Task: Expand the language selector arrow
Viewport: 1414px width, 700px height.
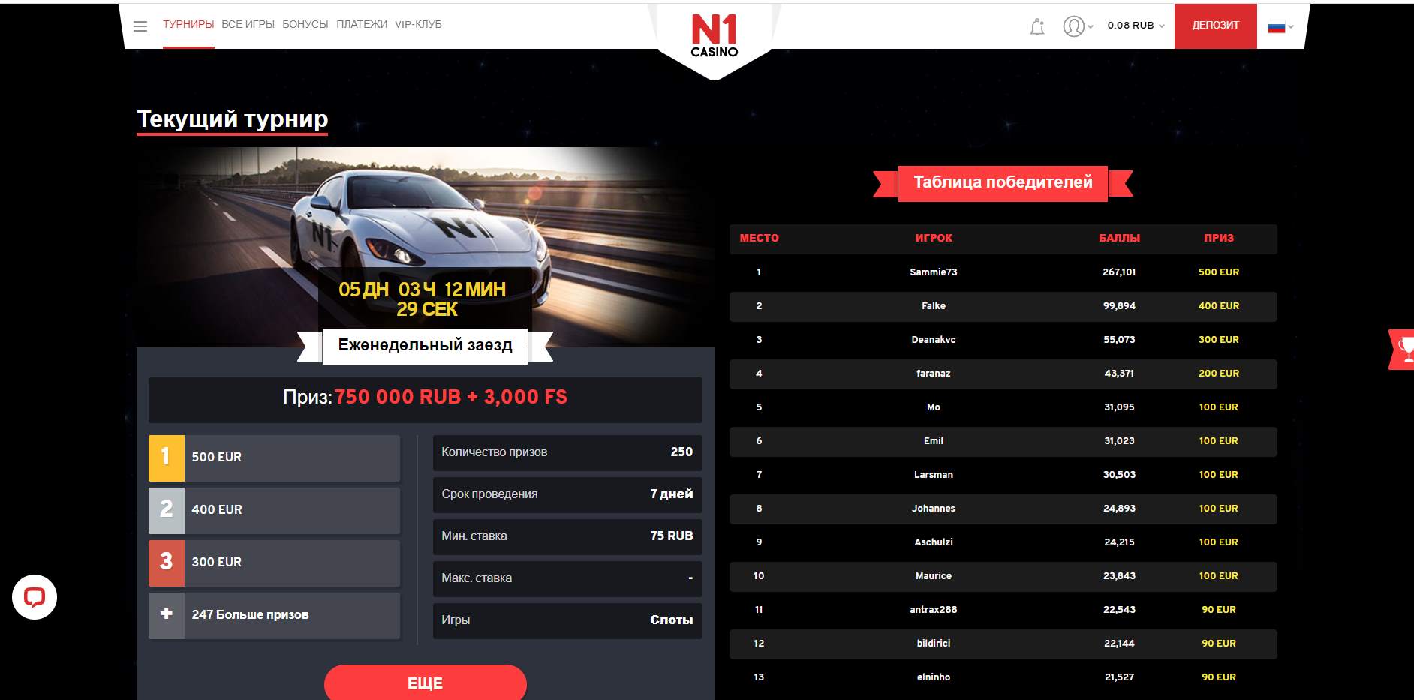Action: (x=1291, y=27)
